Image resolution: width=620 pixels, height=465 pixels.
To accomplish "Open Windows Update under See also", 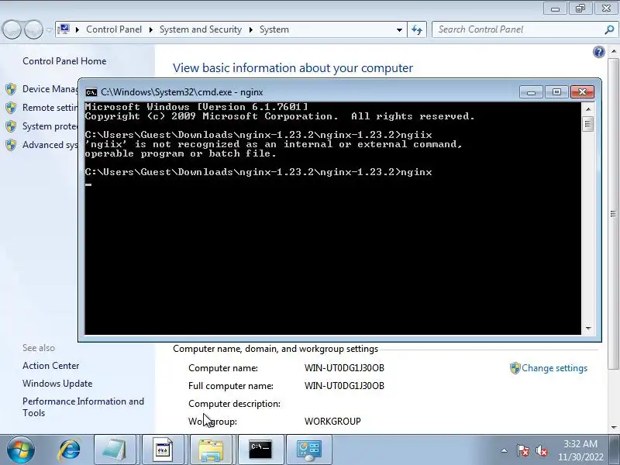I will tap(57, 384).
